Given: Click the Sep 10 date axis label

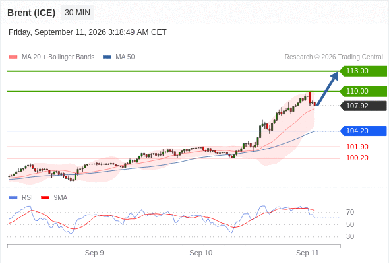Looking at the screenshot, I should click(x=200, y=253).
